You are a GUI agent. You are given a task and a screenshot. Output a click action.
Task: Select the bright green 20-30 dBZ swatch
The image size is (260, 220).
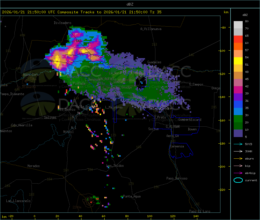click(x=238, y=119)
